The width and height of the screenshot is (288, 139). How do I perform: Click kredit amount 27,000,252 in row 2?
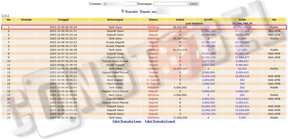(208, 31)
